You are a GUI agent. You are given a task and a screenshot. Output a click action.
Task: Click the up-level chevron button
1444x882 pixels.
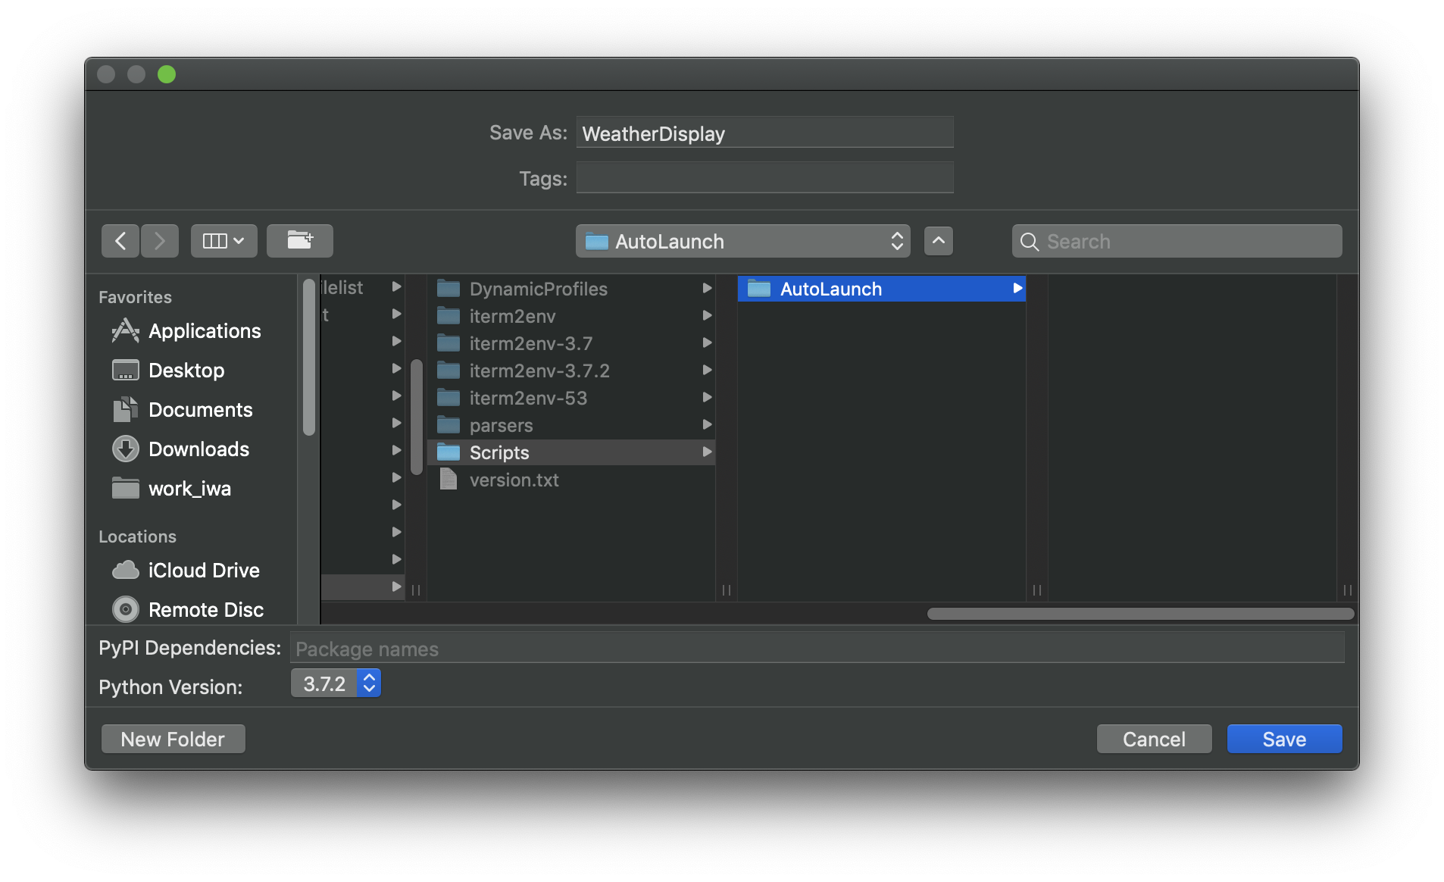[938, 241]
